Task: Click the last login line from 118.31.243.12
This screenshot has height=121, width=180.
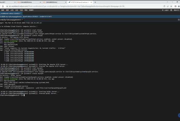Action: [21, 23]
